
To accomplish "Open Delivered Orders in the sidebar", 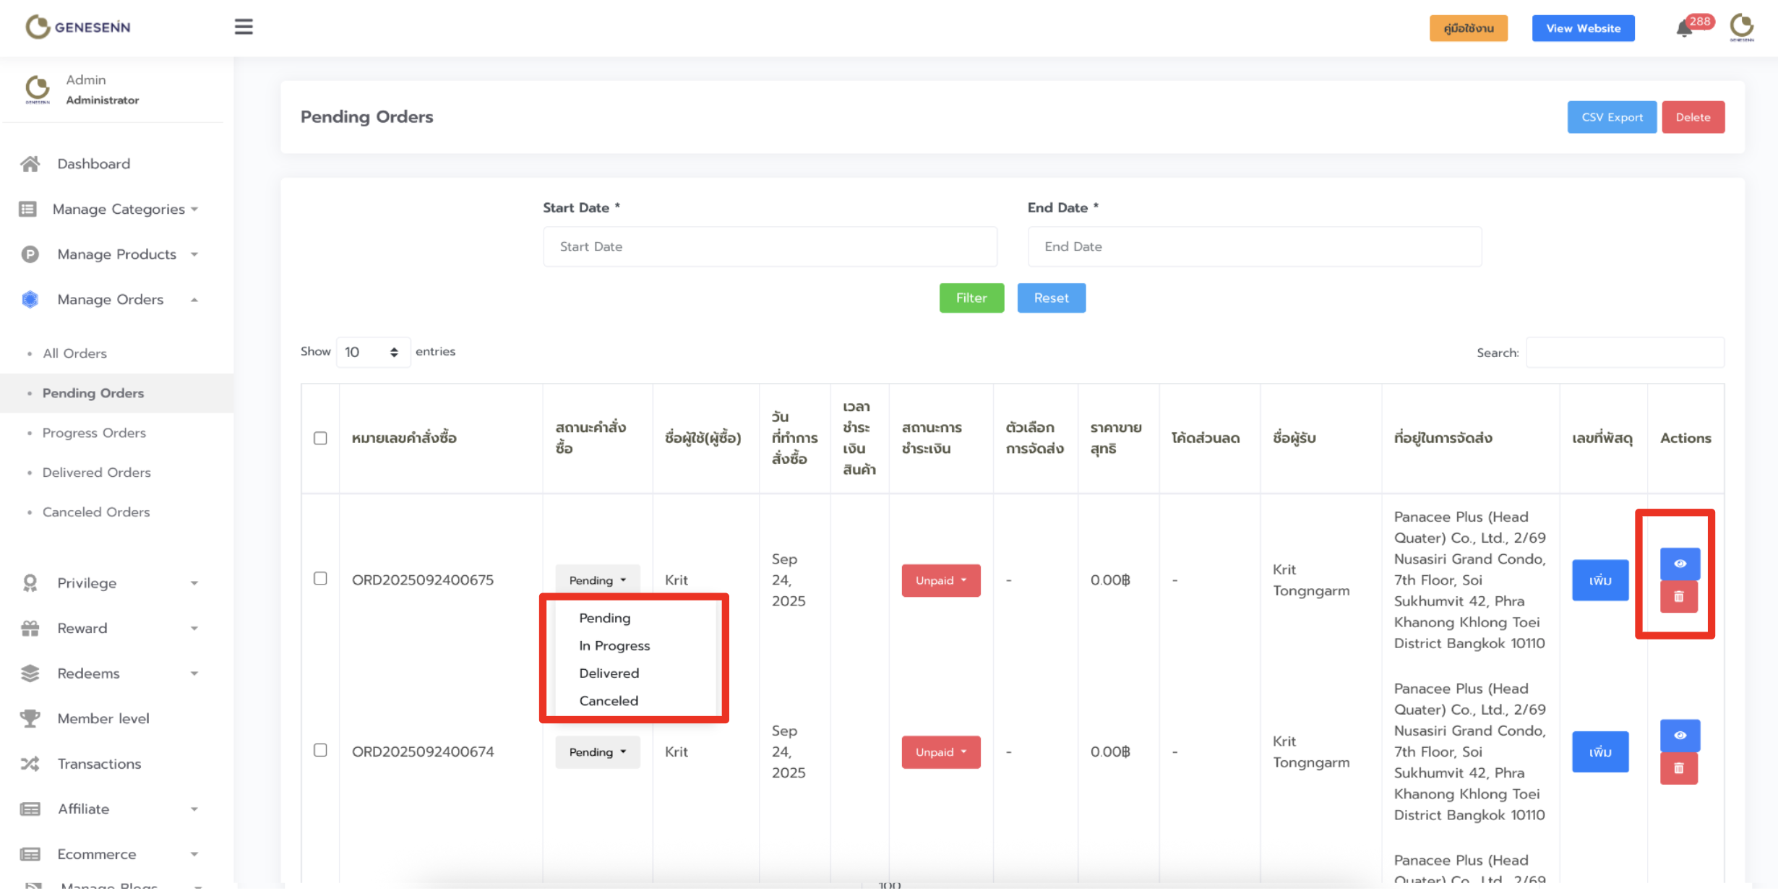I will pos(96,473).
